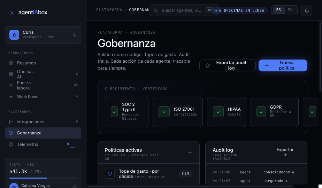Open Workflows in the sidebar
Viewport: 322px width, 188px height.
tap(43, 96)
